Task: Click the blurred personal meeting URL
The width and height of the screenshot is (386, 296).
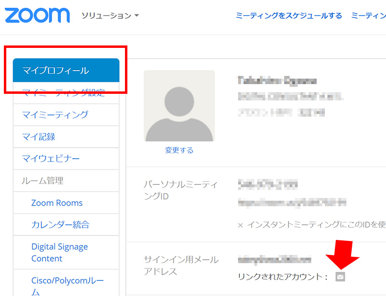Action: pyautogui.click(x=292, y=202)
